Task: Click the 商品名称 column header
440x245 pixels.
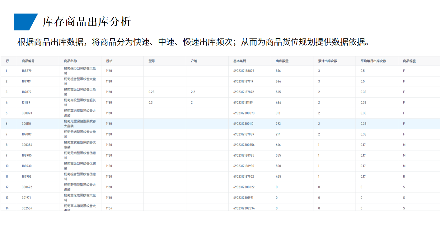Action: [x=70, y=61]
